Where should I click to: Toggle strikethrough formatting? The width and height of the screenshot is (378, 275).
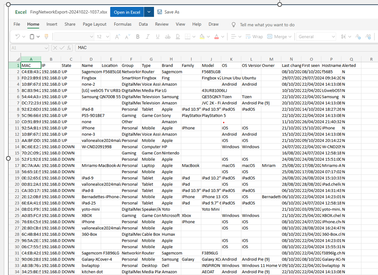pyautogui.click(x=168, y=37)
